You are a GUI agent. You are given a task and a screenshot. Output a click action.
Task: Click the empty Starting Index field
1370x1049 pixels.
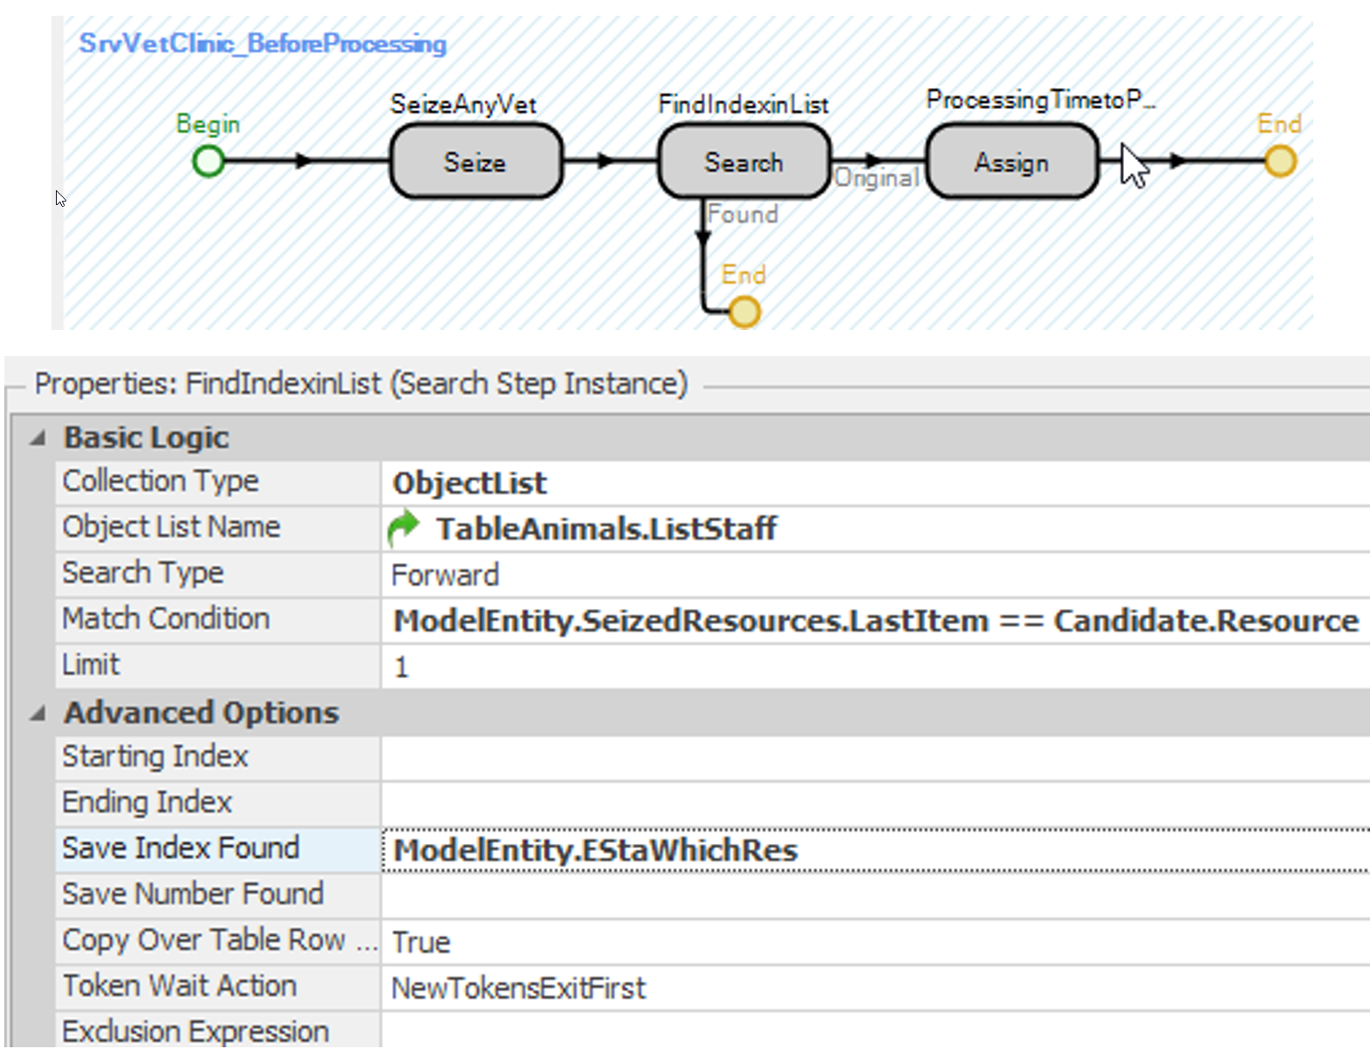(x=875, y=758)
